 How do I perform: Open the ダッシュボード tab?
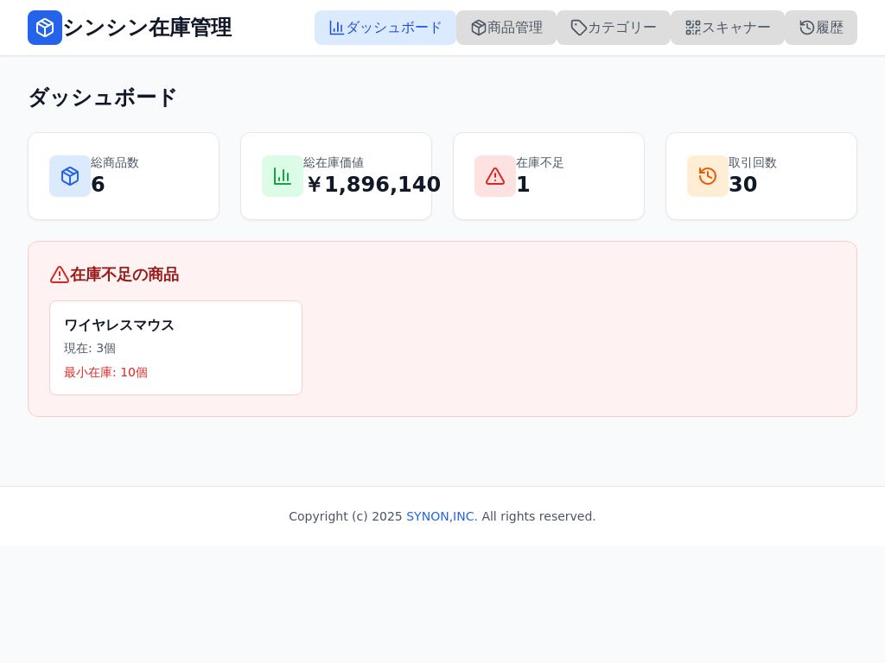385,28
